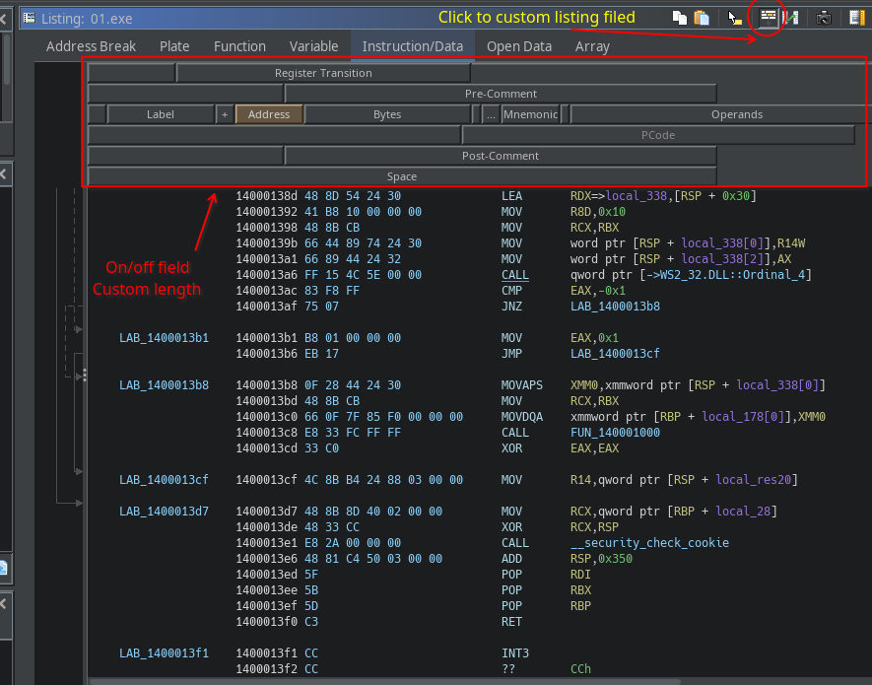Click the CMP mnemonic
The height and width of the screenshot is (685, 872).
(x=511, y=291)
